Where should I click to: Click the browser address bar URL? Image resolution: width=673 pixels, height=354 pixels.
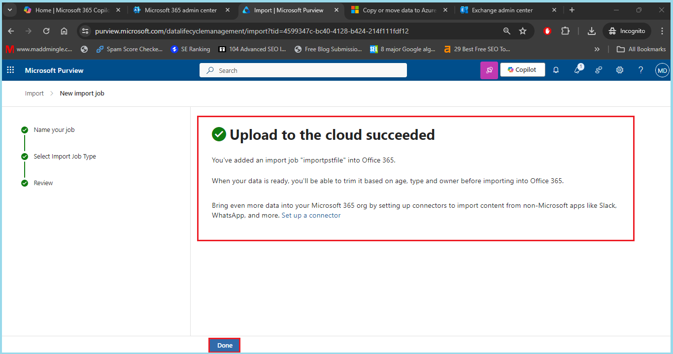252,31
